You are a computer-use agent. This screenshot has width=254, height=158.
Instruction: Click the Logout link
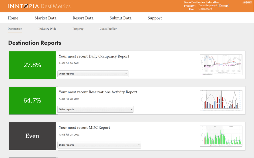247,2
